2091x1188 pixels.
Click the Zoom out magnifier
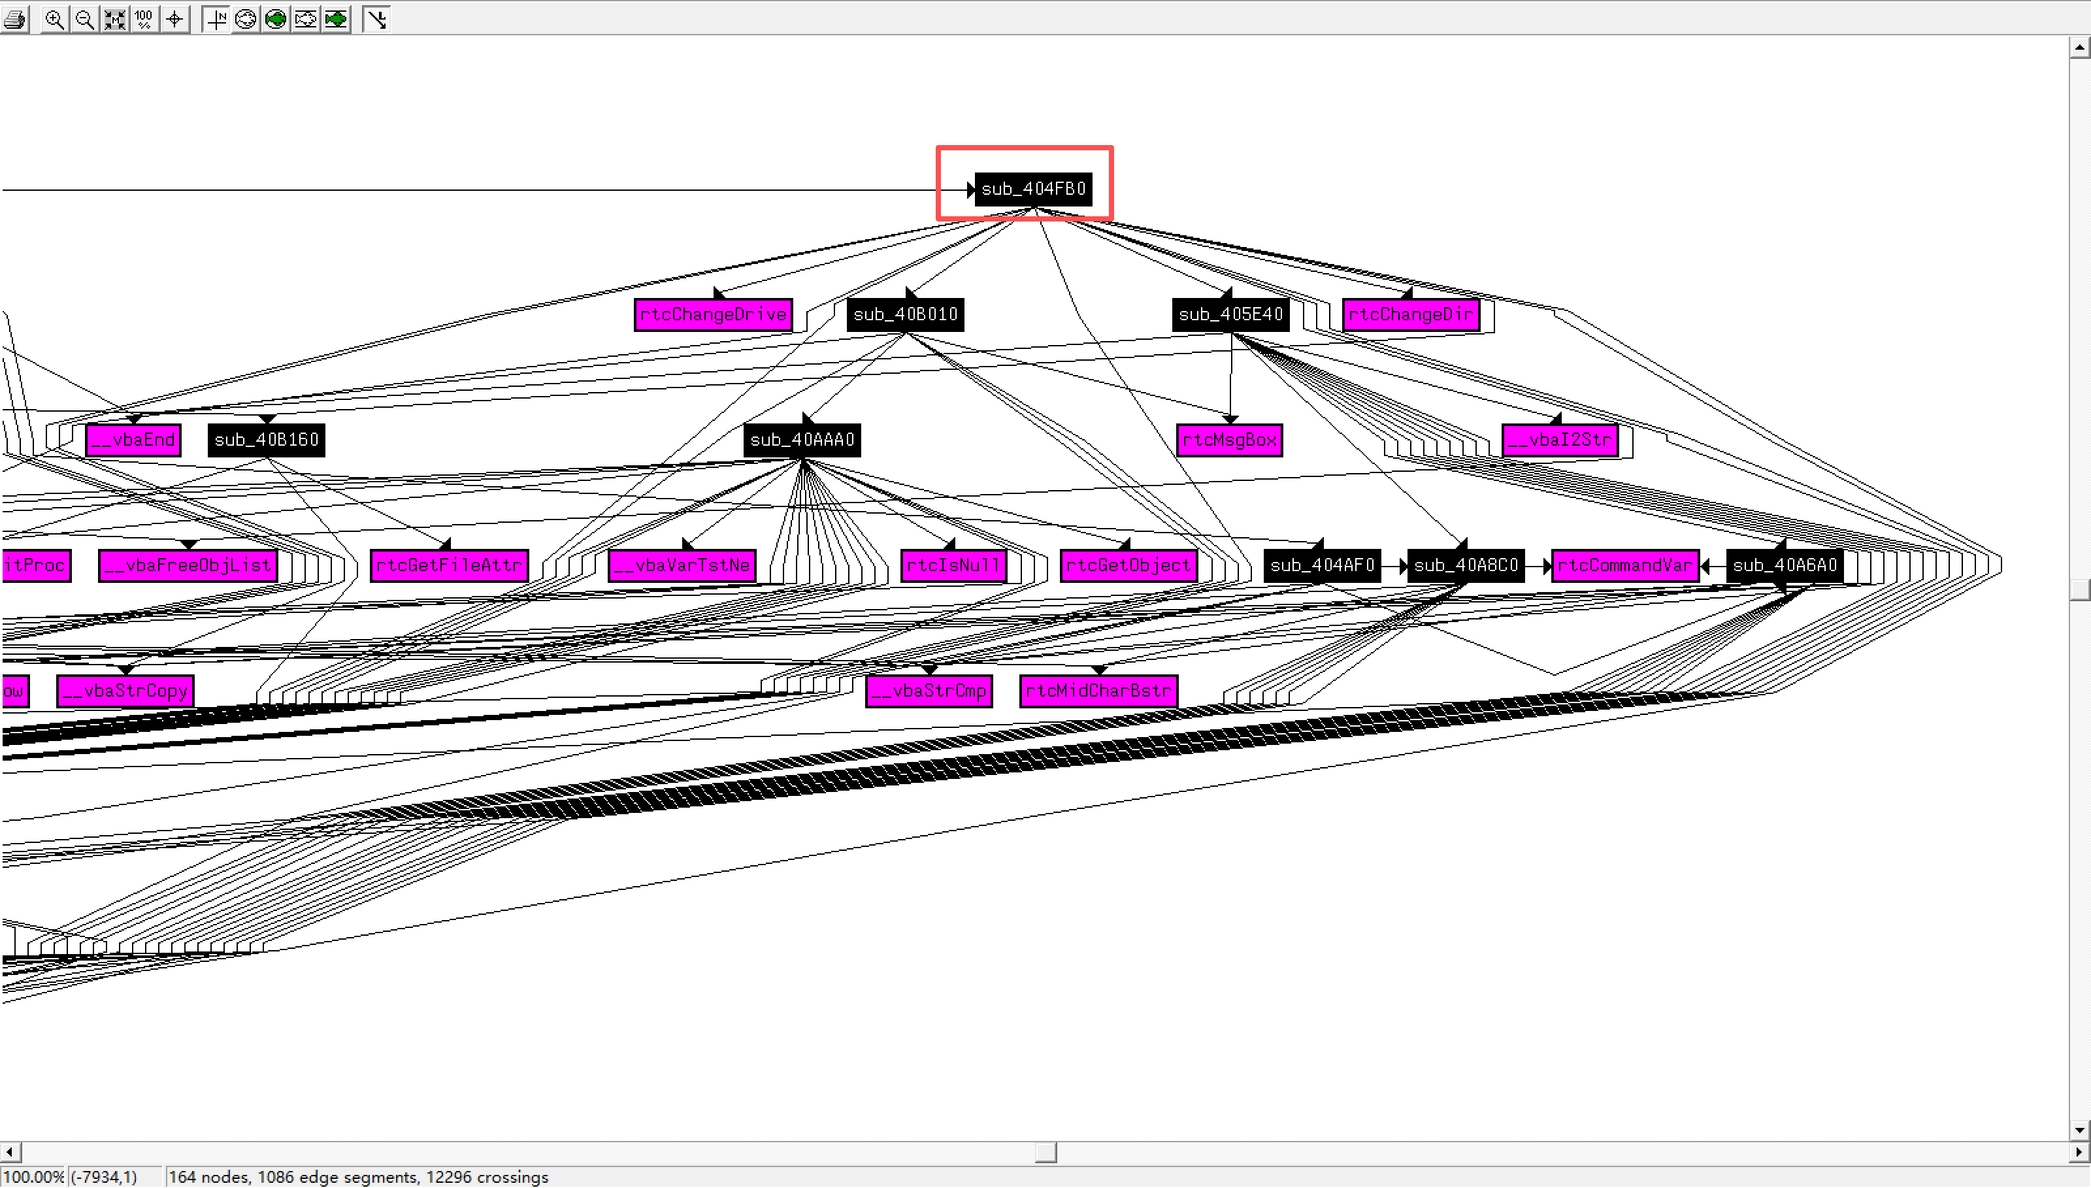coord(84,19)
